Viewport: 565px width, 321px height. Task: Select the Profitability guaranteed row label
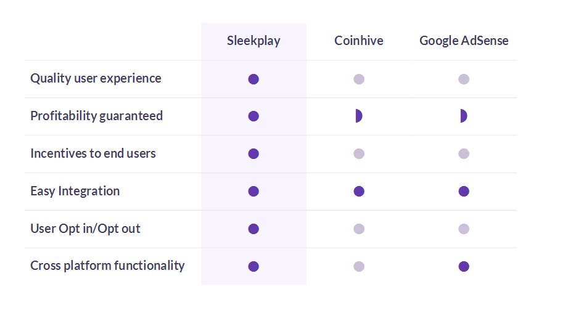tap(96, 116)
